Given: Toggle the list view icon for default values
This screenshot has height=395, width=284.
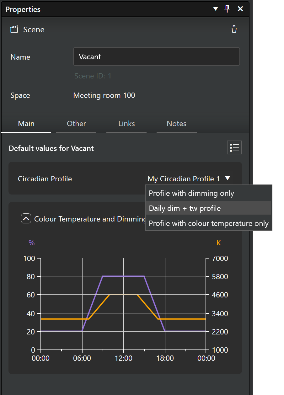Looking at the screenshot, I should 234,147.
